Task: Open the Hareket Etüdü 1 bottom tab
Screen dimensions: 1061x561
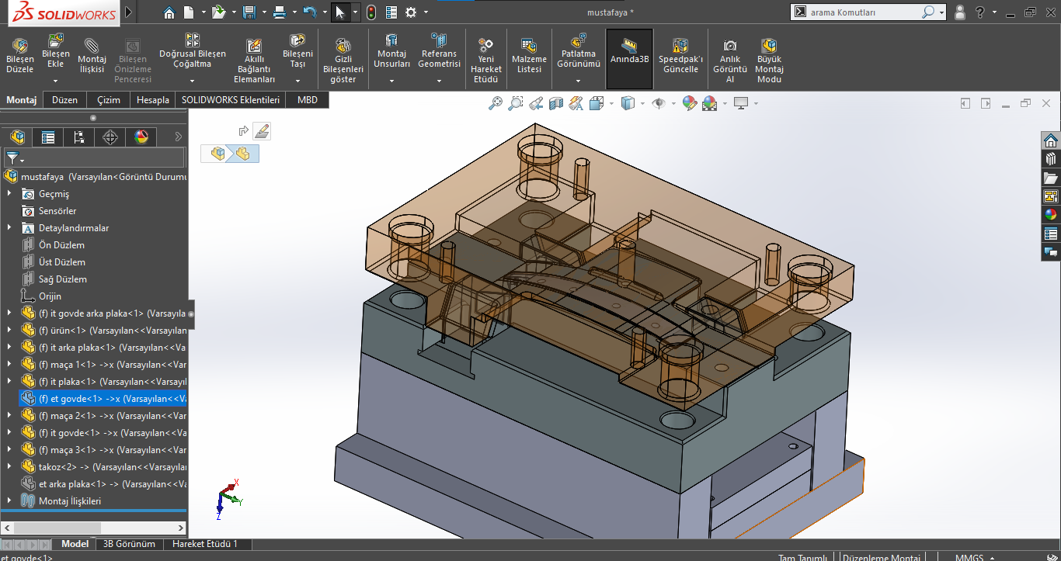Action: (x=205, y=544)
